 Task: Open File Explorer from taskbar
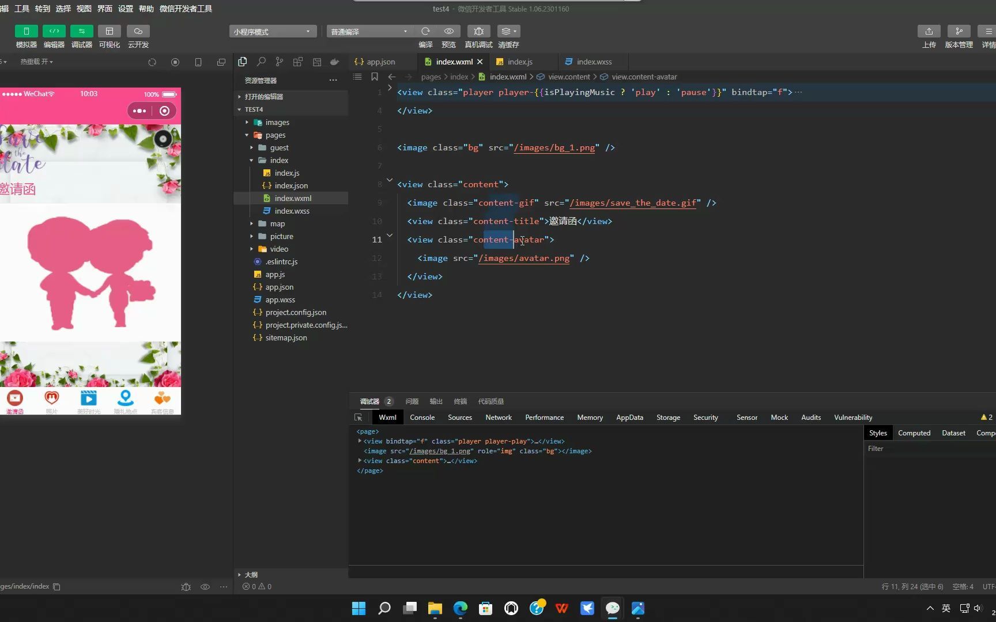[x=435, y=608]
